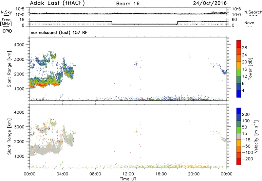Screen dimensions: 262x181
Task: Click the '12:00' time tick label
Action: (x=128, y=174)
